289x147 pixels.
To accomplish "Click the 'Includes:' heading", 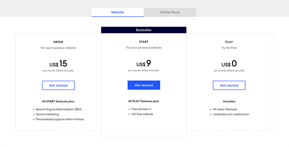I will [x=229, y=101].
